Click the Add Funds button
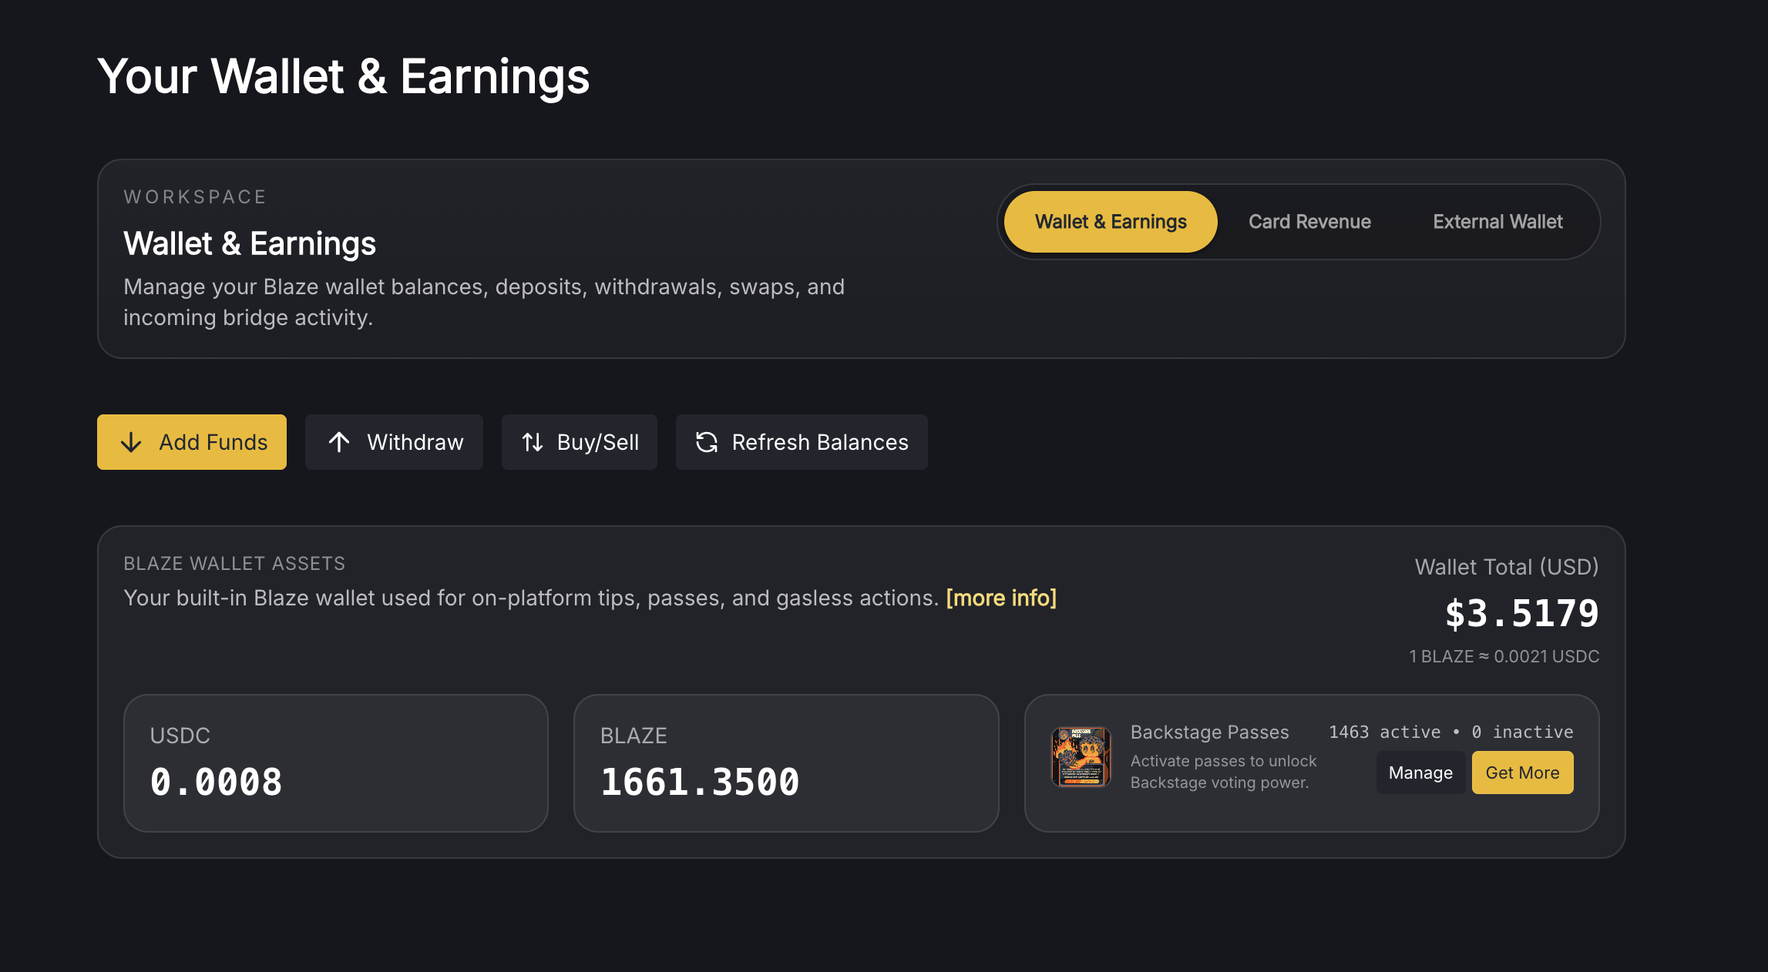 coord(192,442)
